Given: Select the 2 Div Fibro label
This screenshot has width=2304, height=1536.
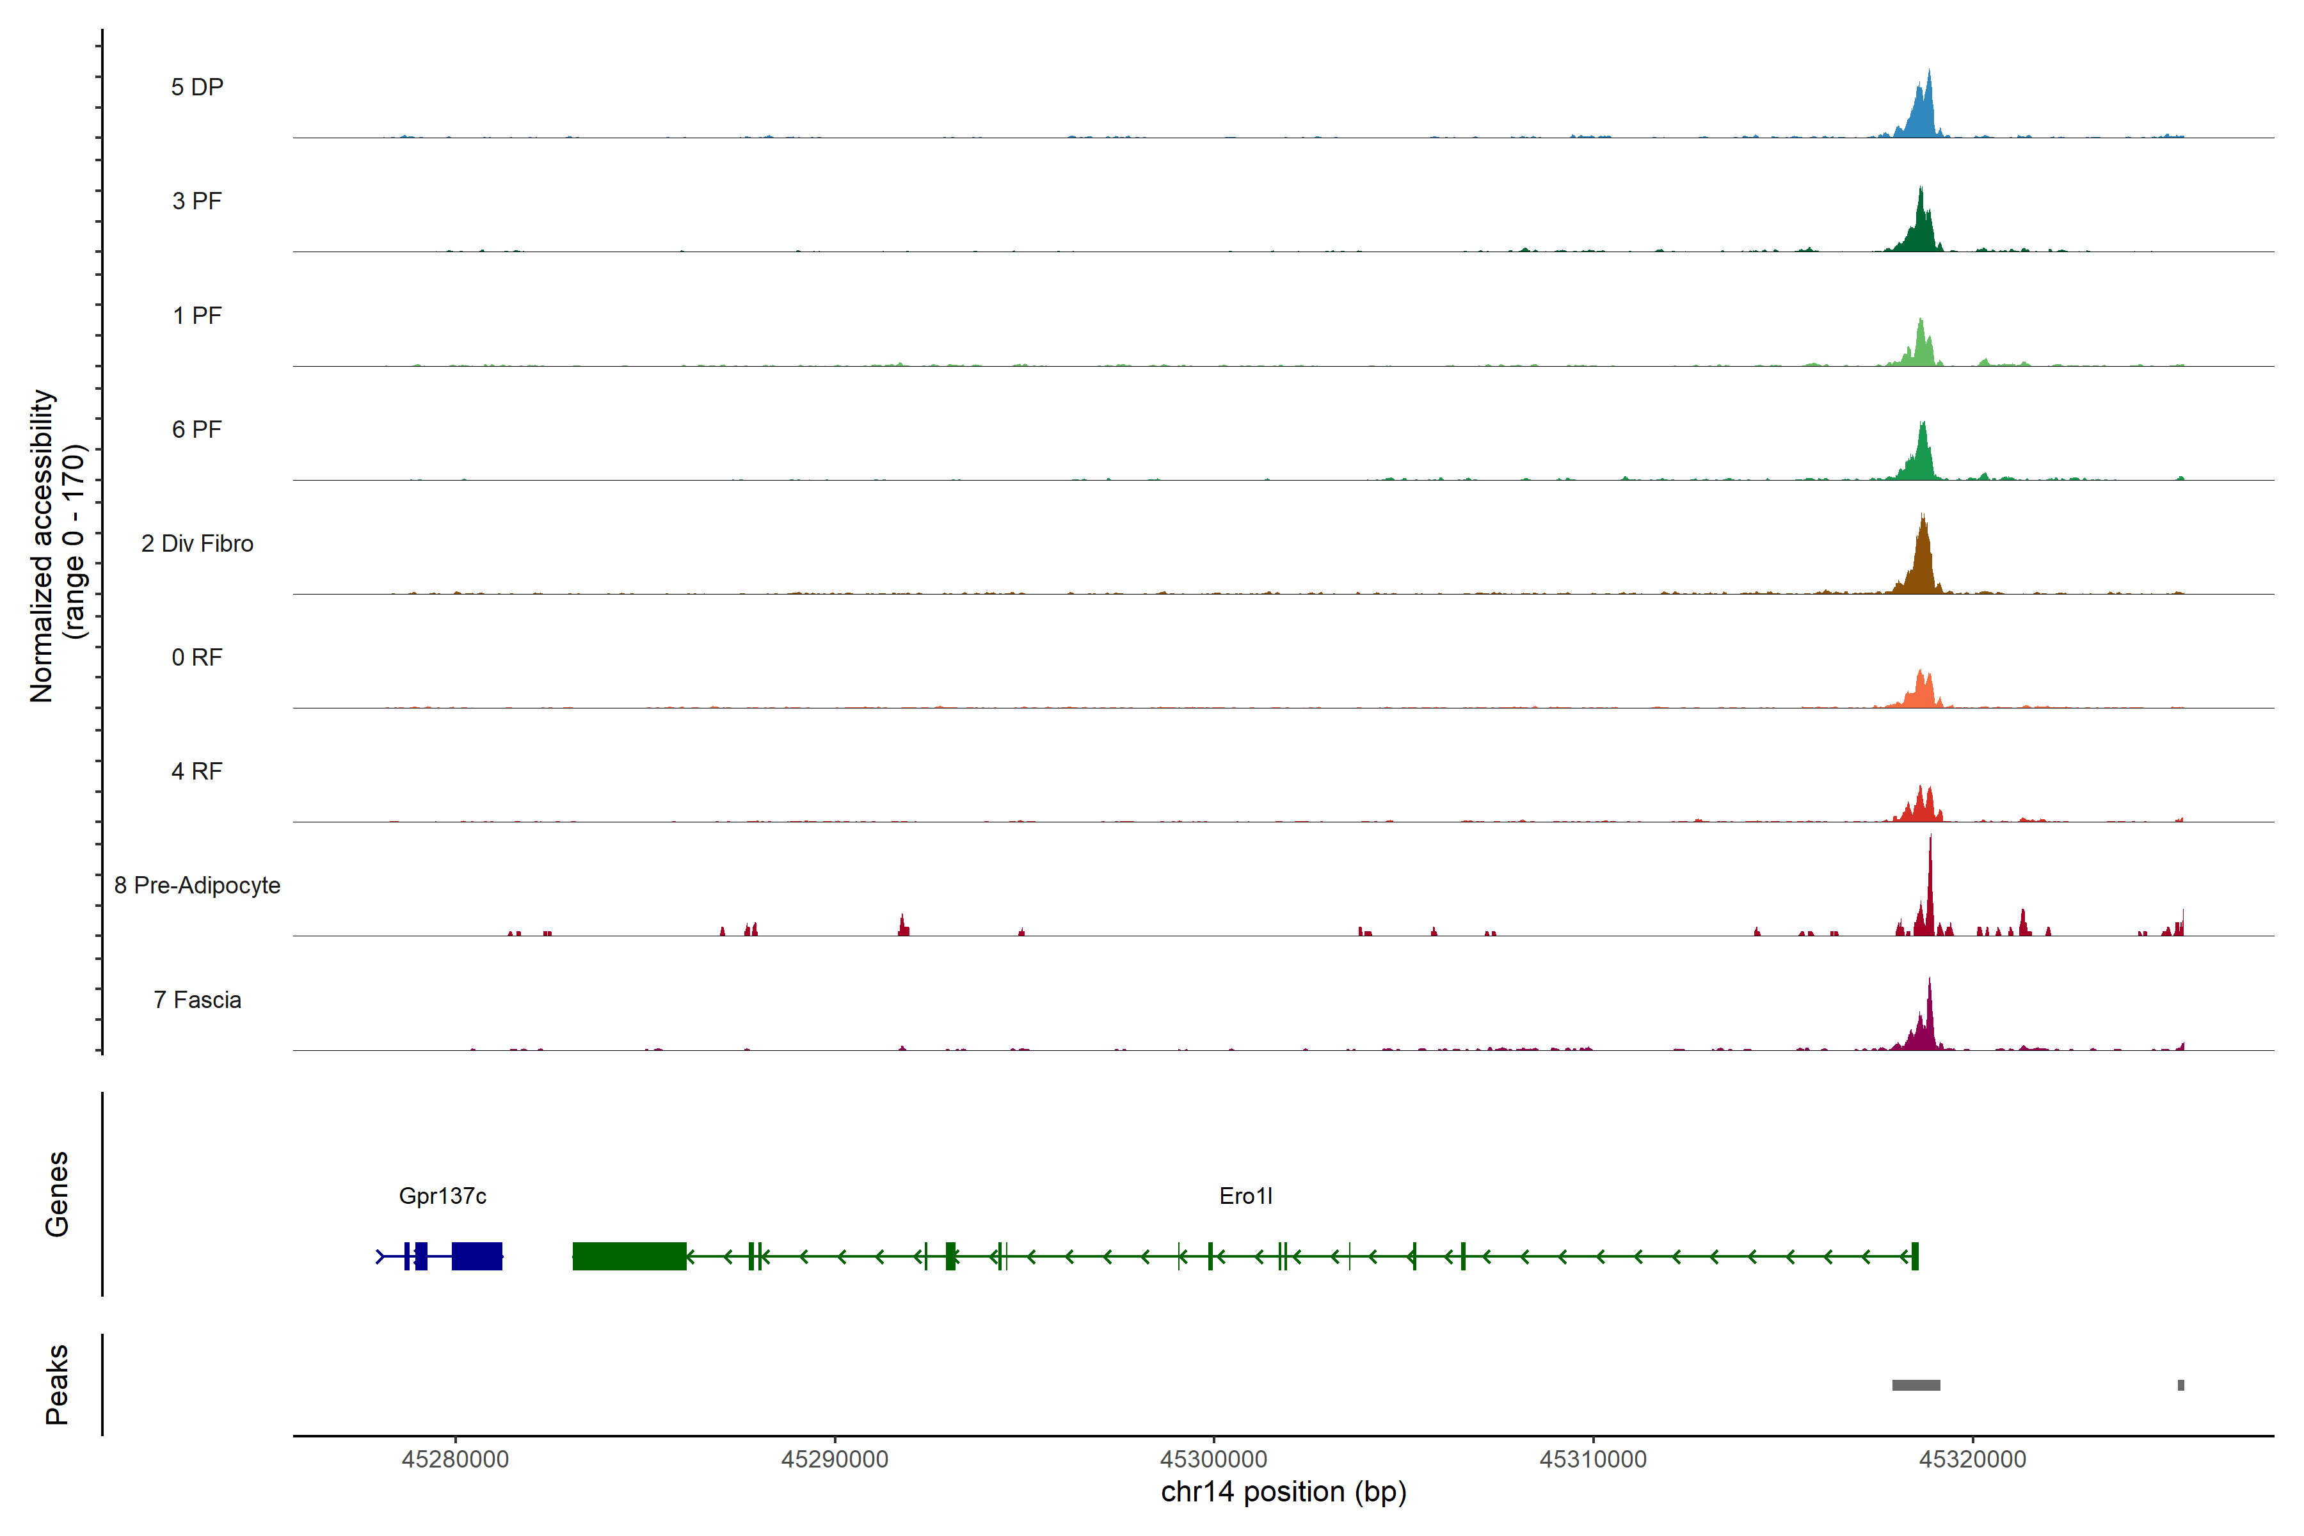Looking at the screenshot, I should point(197,543).
